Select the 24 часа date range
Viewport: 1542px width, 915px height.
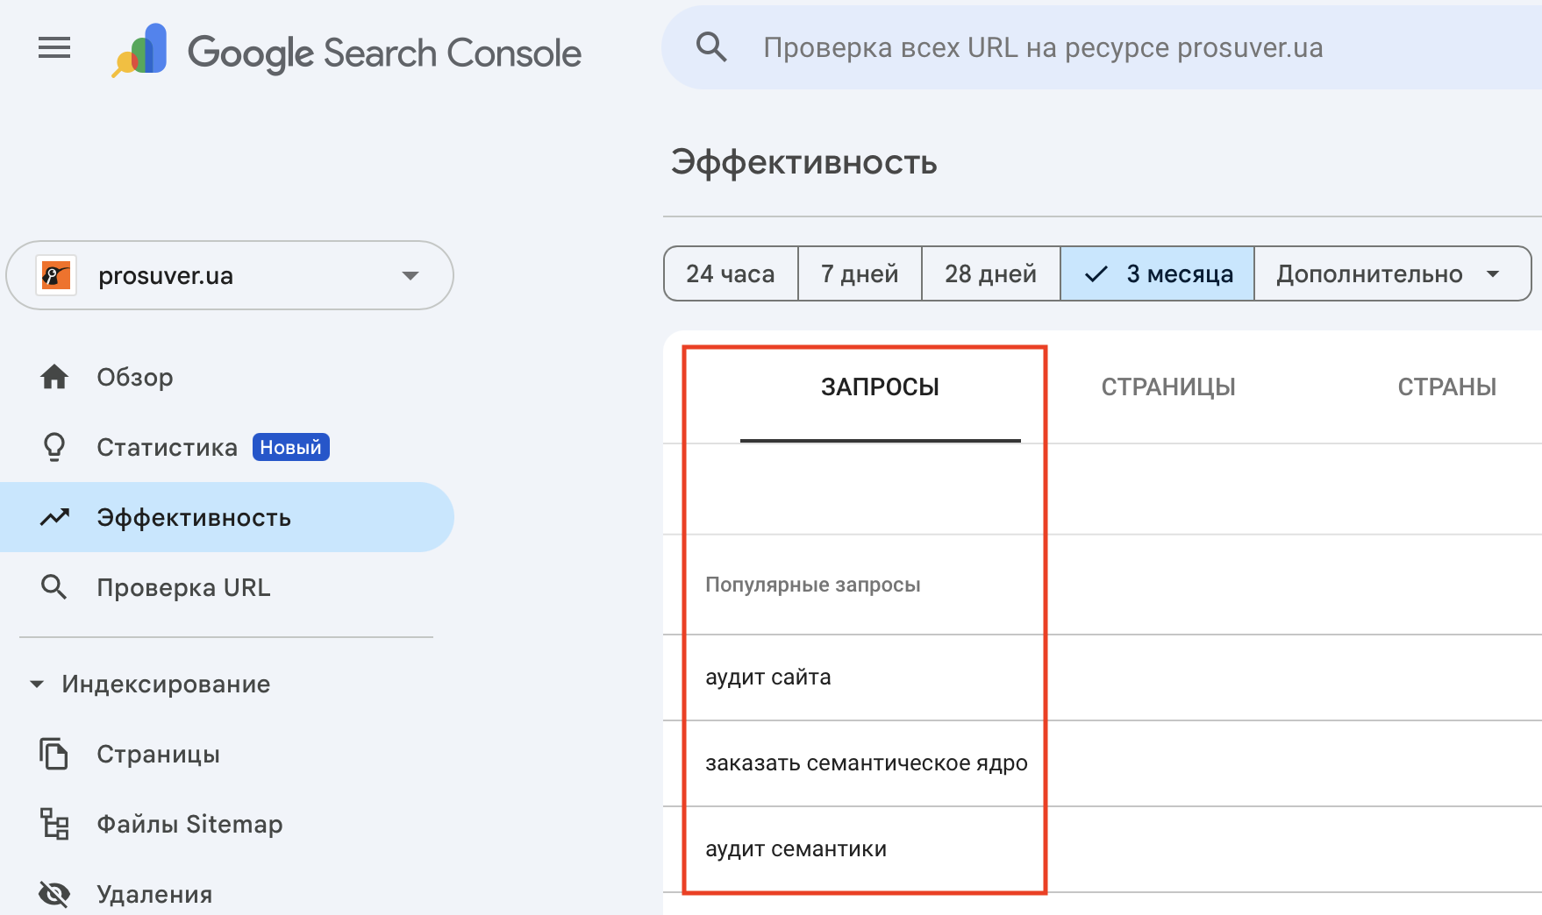tap(730, 274)
